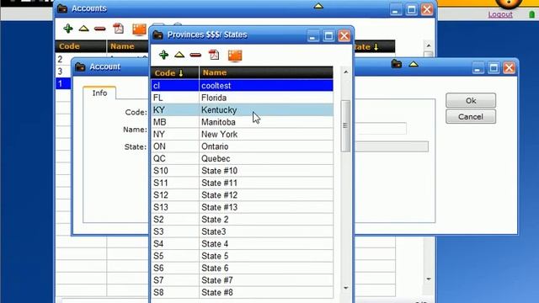Select the New York row
Image resolution: width=539 pixels, height=303 pixels.
click(x=242, y=135)
